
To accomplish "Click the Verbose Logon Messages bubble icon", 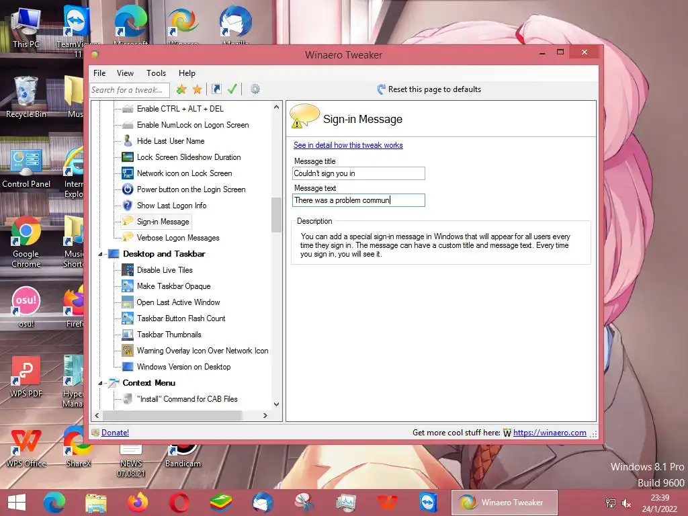I will pos(128,237).
